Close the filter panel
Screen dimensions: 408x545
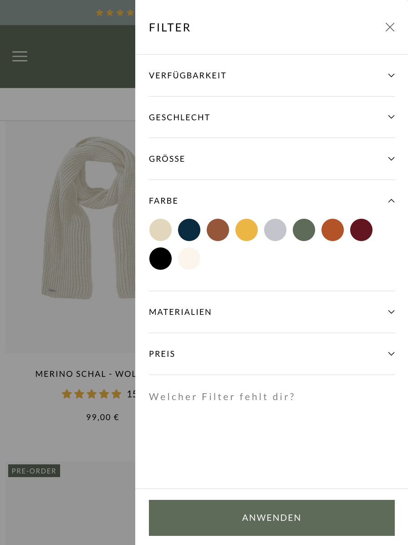tap(390, 27)
